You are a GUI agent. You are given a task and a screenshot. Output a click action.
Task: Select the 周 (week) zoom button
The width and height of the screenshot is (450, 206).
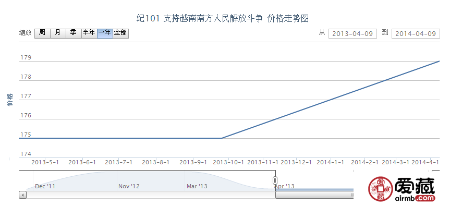point(42,33)
